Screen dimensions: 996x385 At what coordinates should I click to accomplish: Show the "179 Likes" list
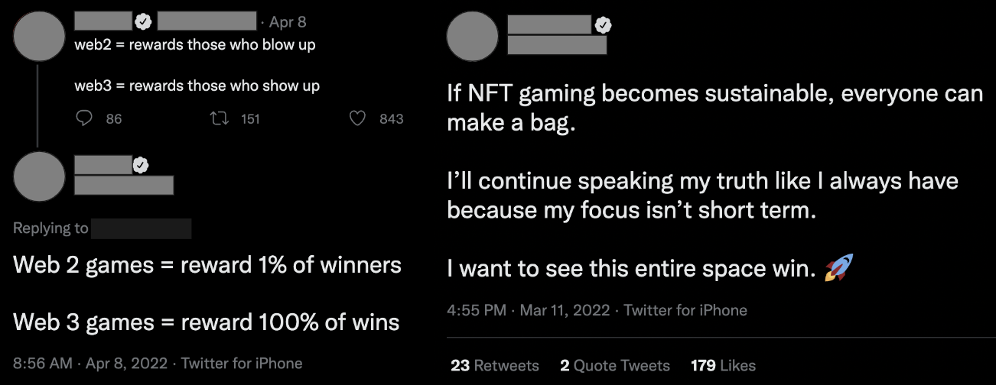pyautogui.click(x=723, y=365)
